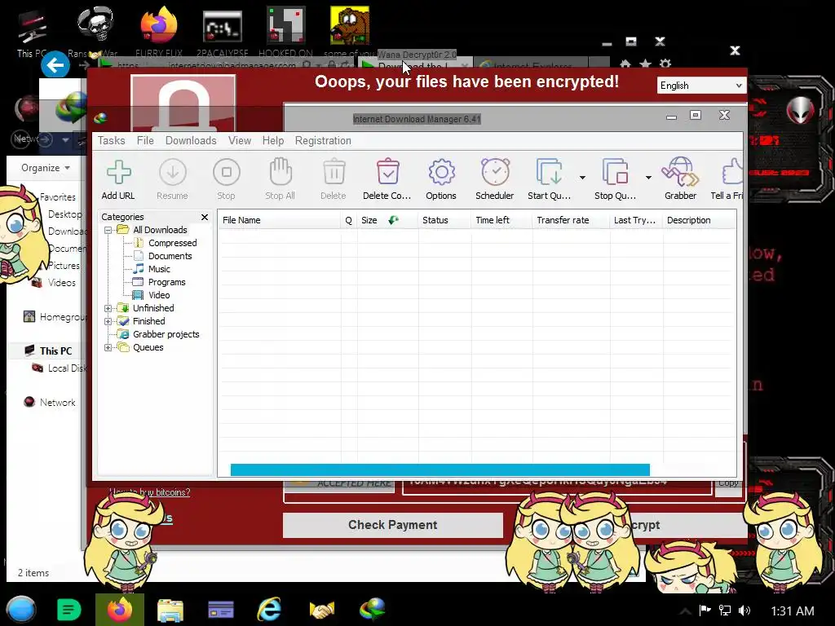This screenshot has width=835, height=626.
Task: Collapse the All Downloads tree node
Action: tap(108, 230)
